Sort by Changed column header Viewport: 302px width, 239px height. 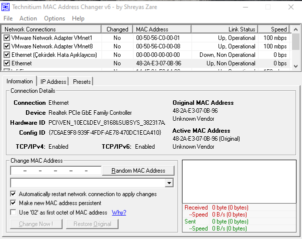point(117,29)
